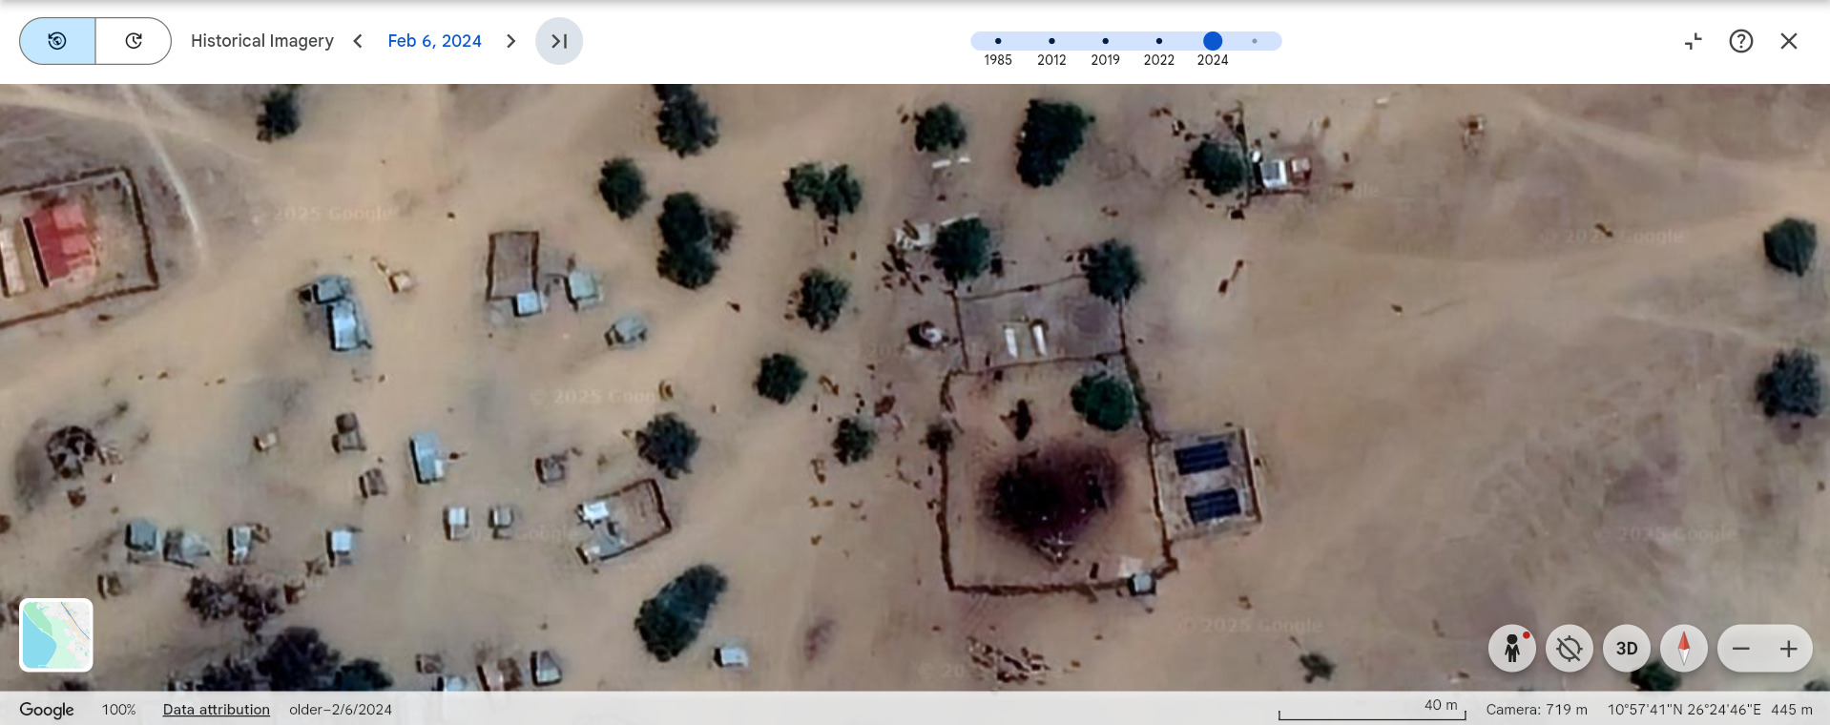The height and width of the screenshot is (725, 1830).
Task: Activate the Street View pegman
Action: [1512, 649]
